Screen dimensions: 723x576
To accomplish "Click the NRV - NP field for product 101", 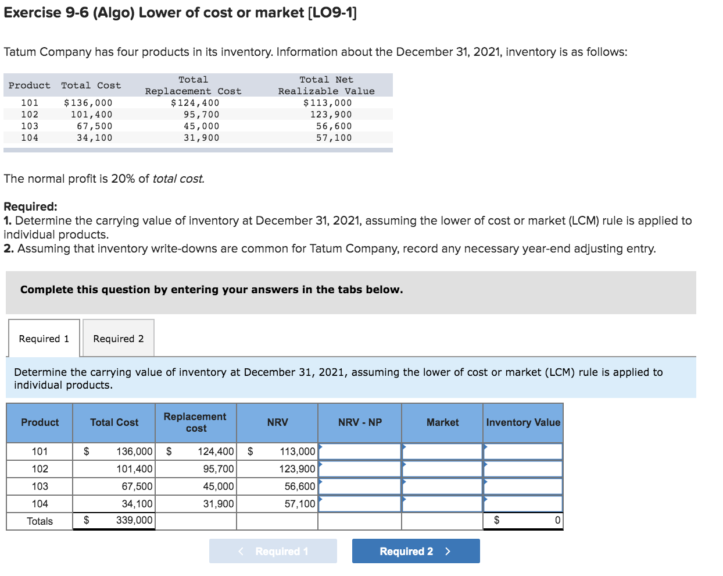I will [360, 451].
